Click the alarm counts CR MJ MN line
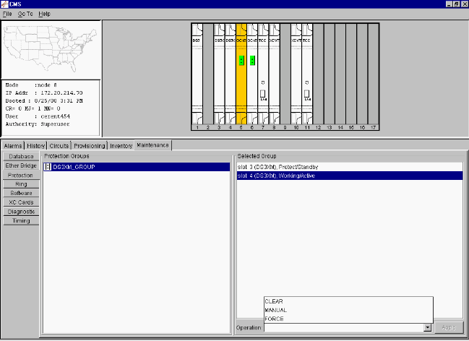 [33, 108]
